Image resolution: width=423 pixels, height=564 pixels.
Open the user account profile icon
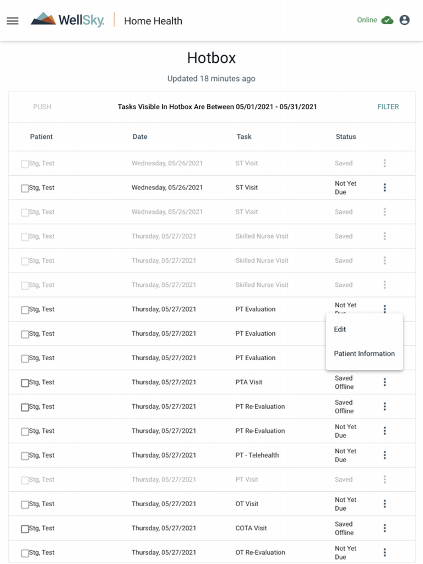click(x=405, y=20)
